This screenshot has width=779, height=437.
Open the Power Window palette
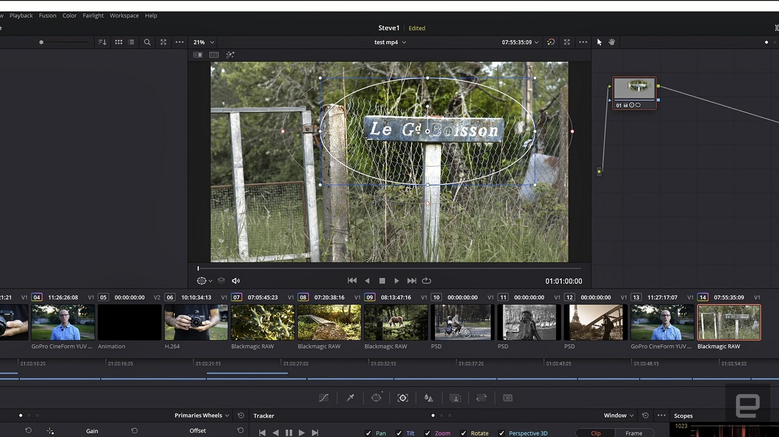click(x=376, y=398)
